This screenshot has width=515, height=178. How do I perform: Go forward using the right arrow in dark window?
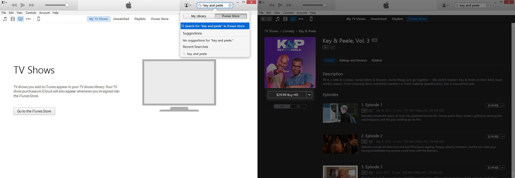(x=269, y=19)
